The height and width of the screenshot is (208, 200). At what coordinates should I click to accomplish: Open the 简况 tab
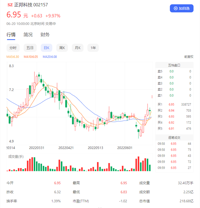pos(28,35)
